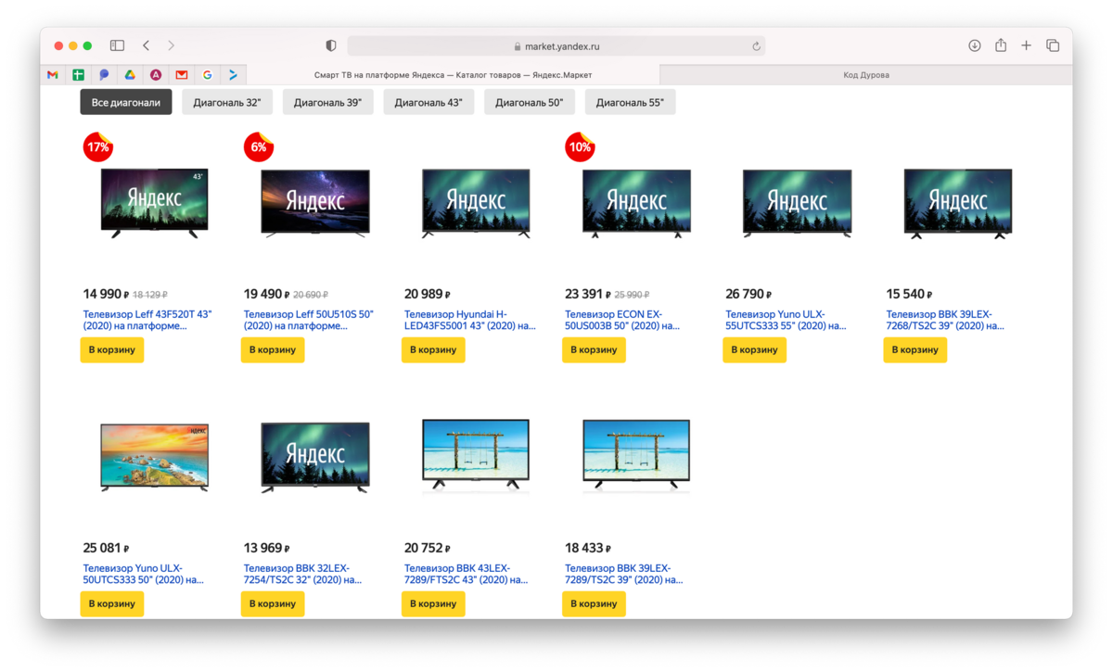The width and height of the screenshot is (1113, 672).
Task: Filter by Диагональ 39"
Action: 327,103
